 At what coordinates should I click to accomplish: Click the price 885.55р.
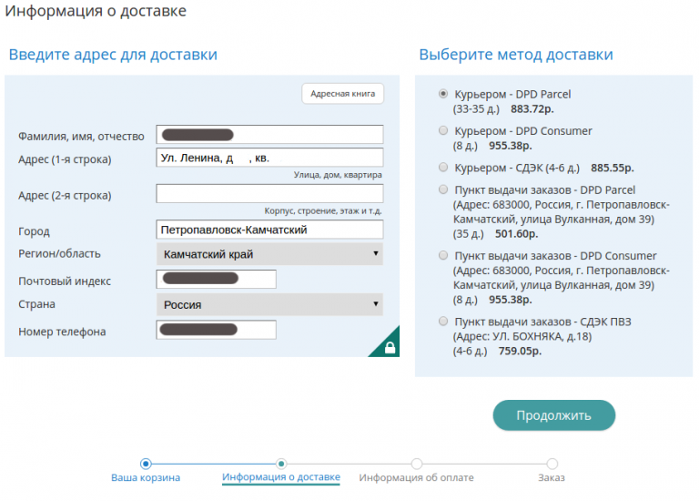point(612,168)
